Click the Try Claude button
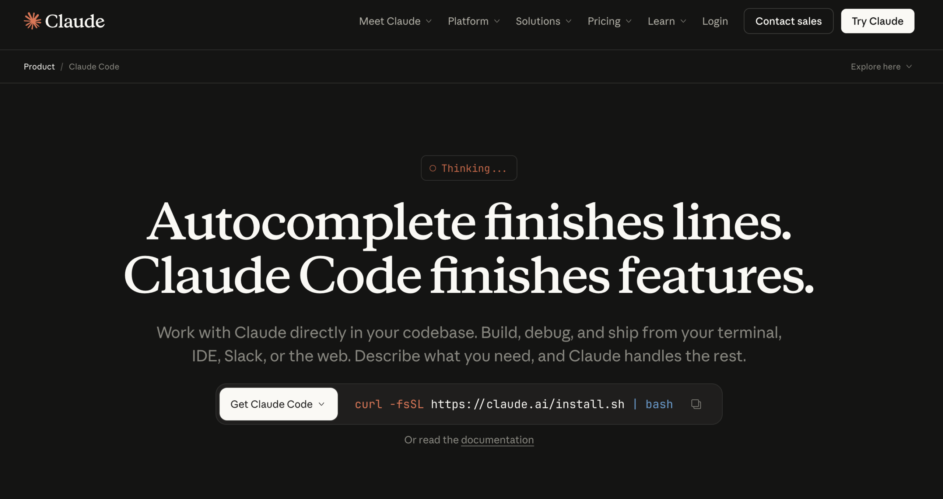 (877, 21)
